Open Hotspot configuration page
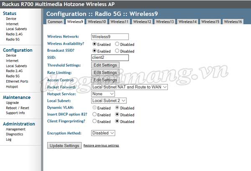 coord(12,86)
